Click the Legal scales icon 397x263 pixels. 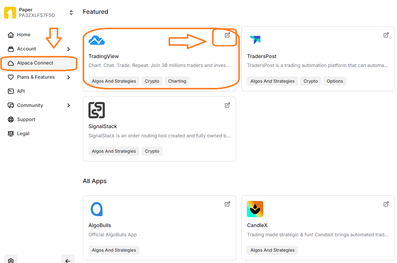point(11,134)
